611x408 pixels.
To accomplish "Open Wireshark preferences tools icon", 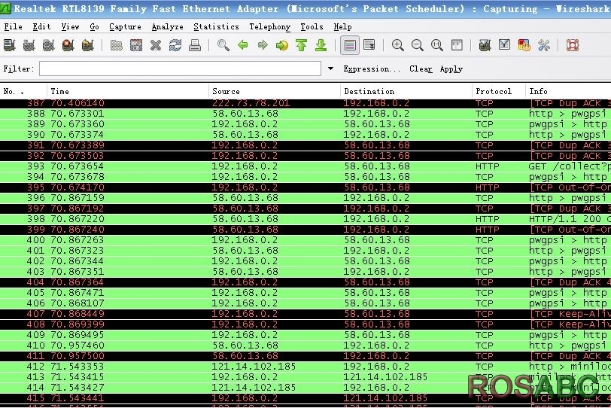I will click(544, 45).
